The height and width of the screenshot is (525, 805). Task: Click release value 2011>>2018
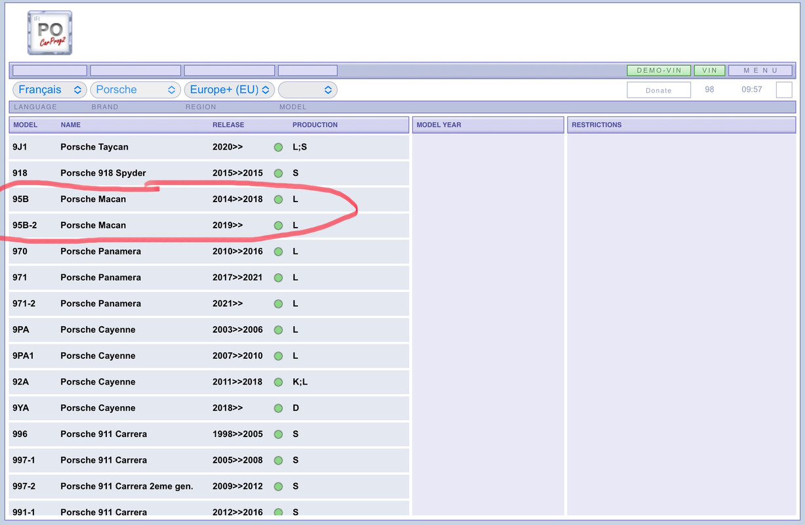237,382
